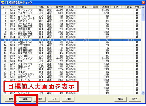Image resolution: width=146 pixels, height=106 pixels.
Task: Select the ジオスター row
Action: tap(71, 21)
